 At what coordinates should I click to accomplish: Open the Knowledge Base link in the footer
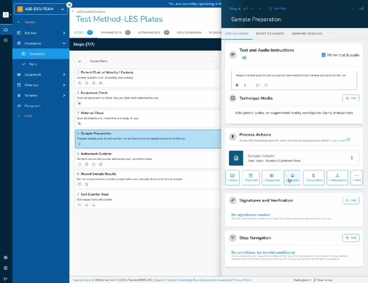188,280
